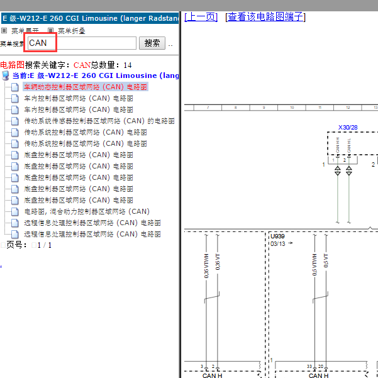The height and width of the screenshot is (378, 378).
Task: Click the computer icon beside 当前:E 级-W212
Action: point(6,75)
